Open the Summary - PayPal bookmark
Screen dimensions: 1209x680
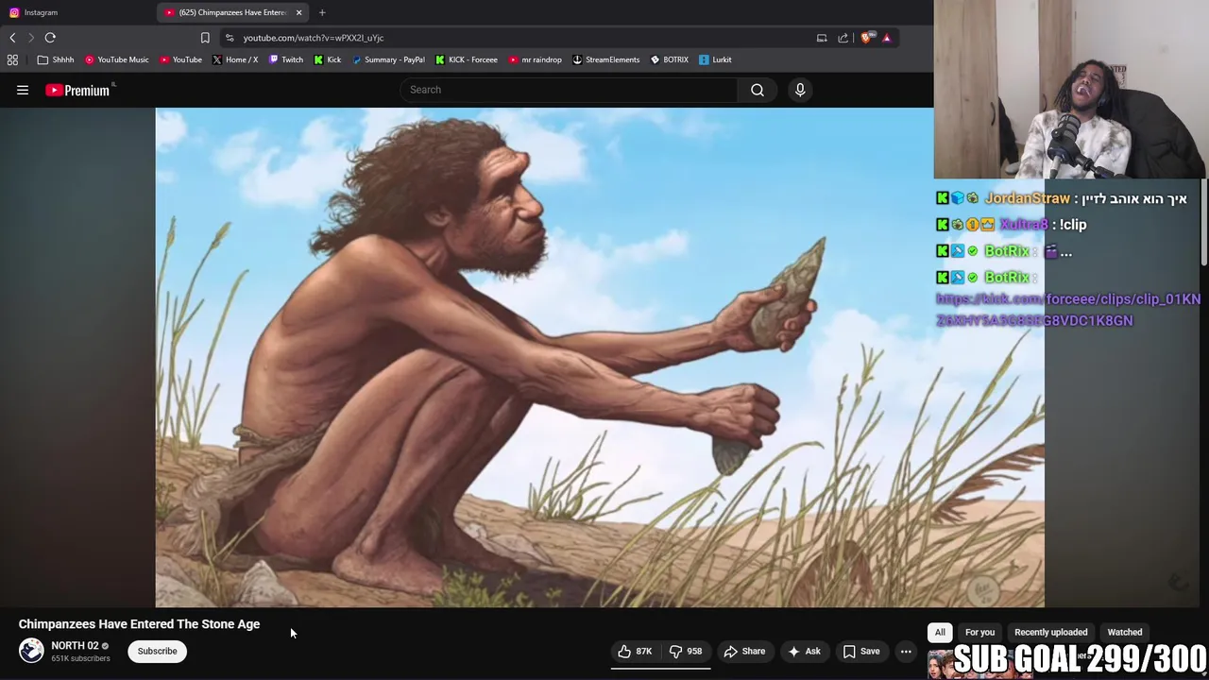pyautogui.click(x=388, y=59)
